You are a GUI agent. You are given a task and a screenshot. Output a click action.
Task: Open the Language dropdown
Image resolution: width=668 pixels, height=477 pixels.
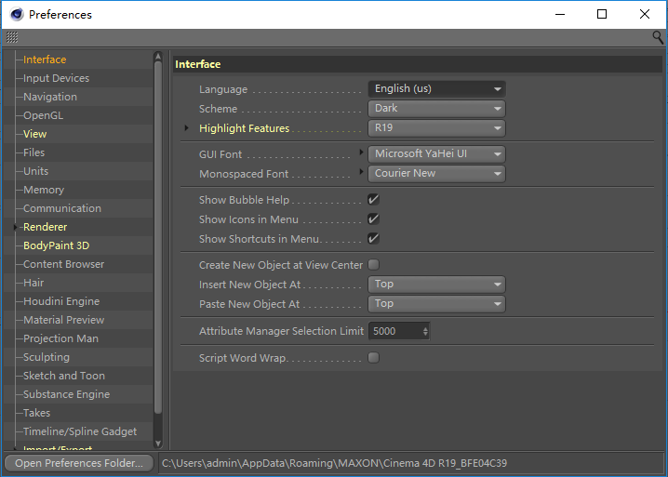tap(436, 89)
